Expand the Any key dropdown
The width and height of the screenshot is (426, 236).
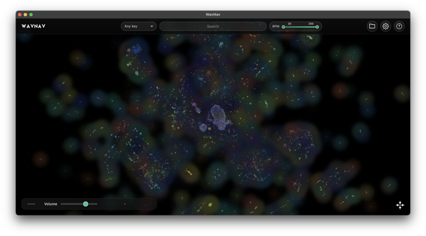[x=139, y=26]
